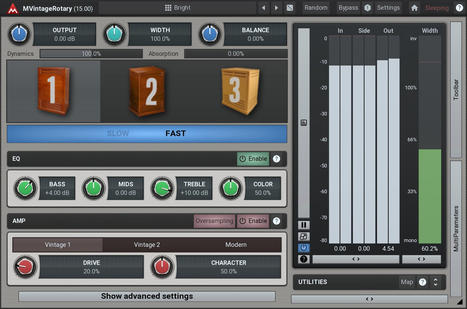467x309 pixels.
Task: Toggle the AMP Enable button
Action: point(253,221)
